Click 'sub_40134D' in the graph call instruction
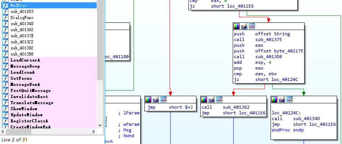The image size is (342, 144). (x=307, y=119)
